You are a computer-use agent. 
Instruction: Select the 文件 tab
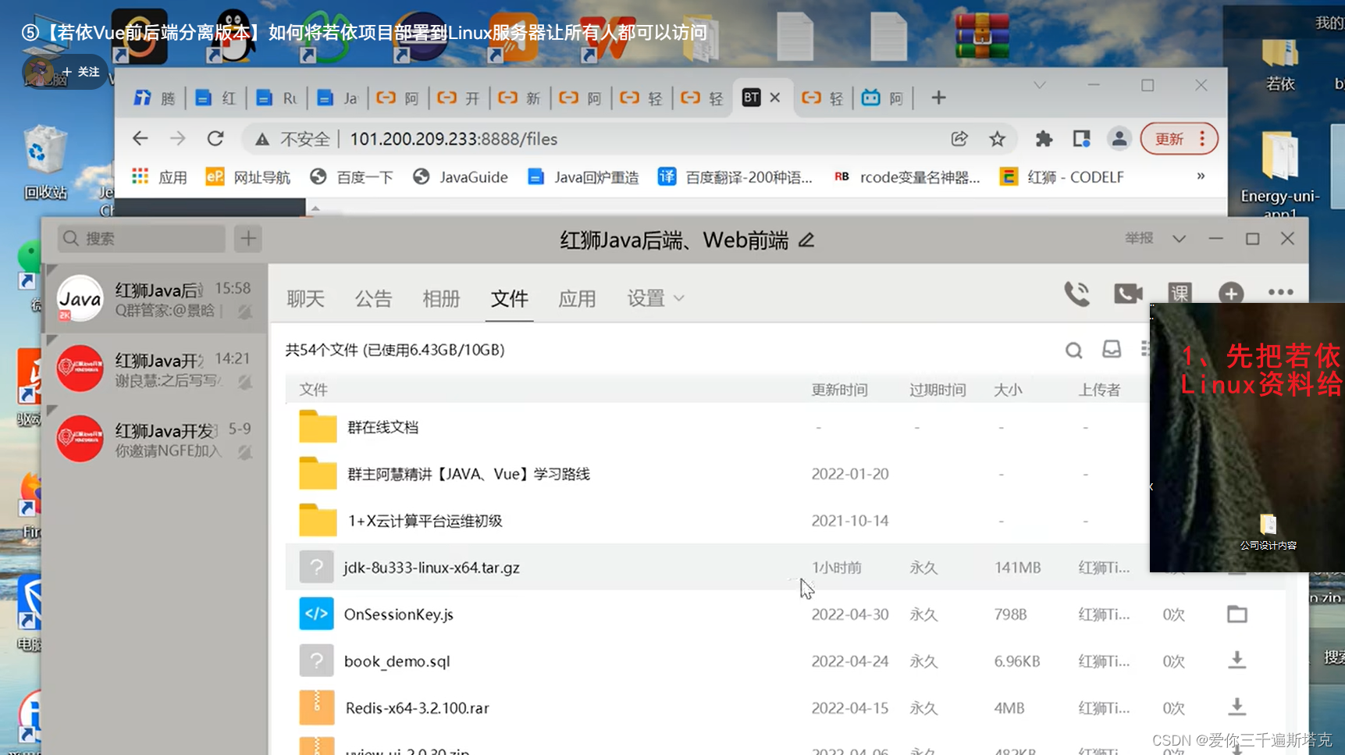click(510, 298)
